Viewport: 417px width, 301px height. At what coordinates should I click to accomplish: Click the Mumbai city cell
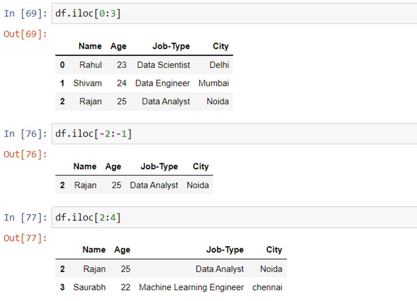point(214,83)
